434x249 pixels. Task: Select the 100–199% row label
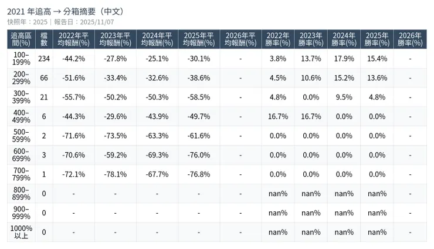(21, 59)
